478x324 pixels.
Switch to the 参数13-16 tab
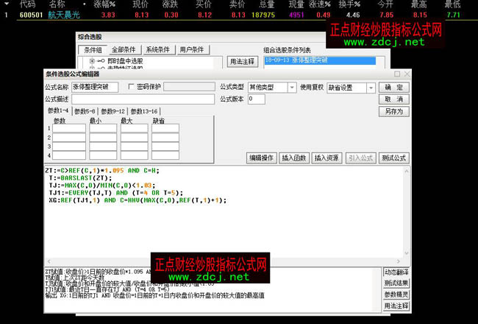[144, 111]
